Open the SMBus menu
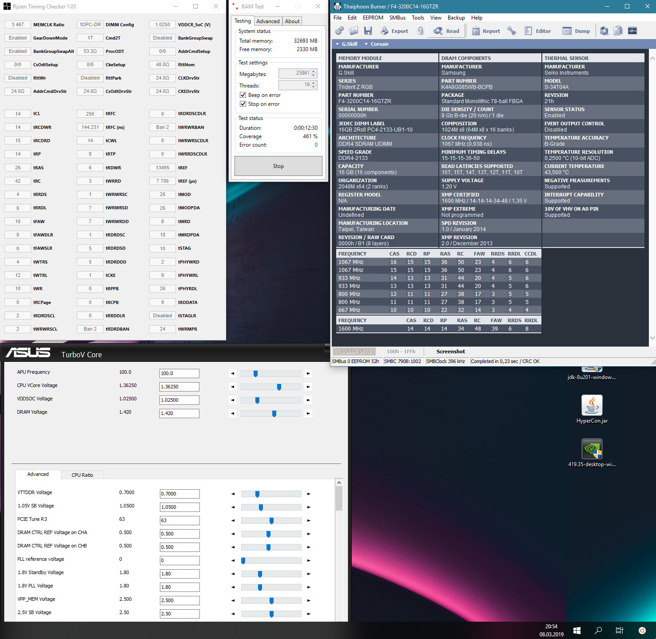Image resolution: width=656 pixels, height=639 pixels. (x=398, y=18)
